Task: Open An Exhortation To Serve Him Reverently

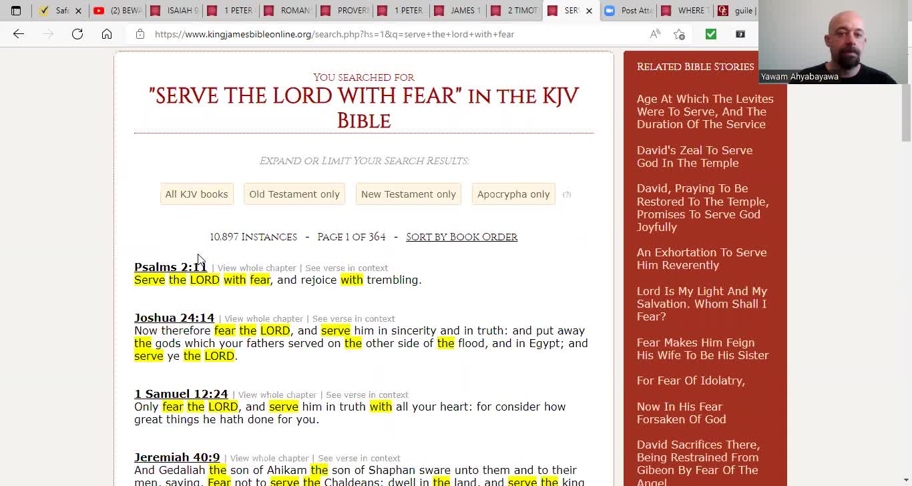Action: point(701,258)
